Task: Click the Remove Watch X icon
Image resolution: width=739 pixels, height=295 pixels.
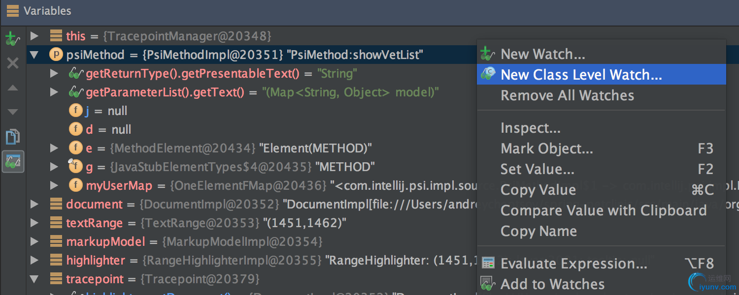Action: [x=12, y=63]
